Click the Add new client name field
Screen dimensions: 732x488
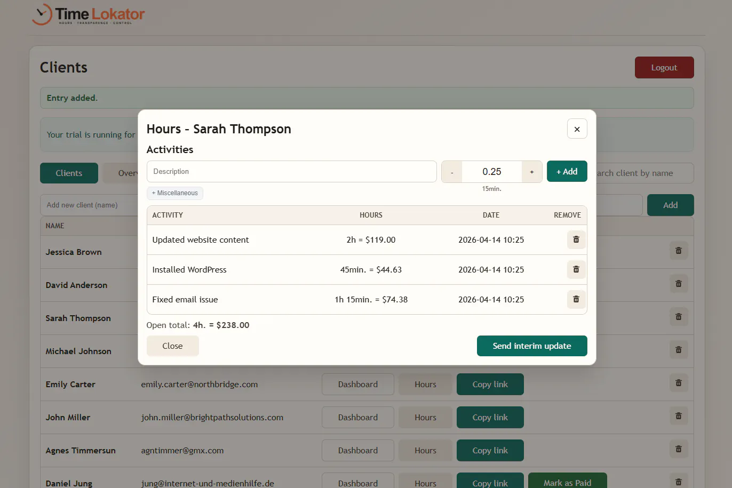(89, 205)
